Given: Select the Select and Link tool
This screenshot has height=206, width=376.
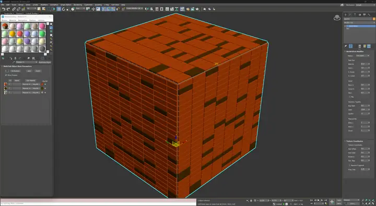Looking at the screenshot, I should click(x=14, y=9).
